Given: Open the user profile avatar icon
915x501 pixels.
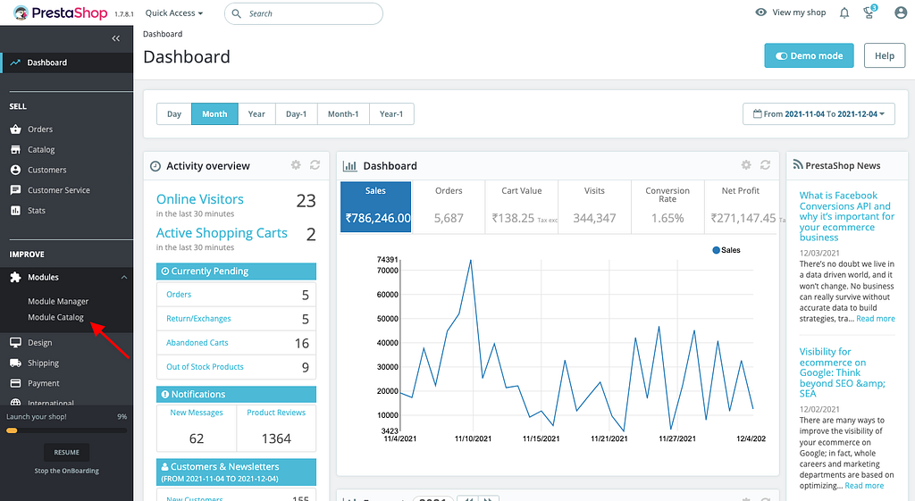Looking at the screenshot, I should (x=901, y=13).
